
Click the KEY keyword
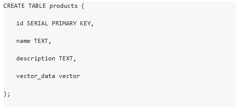click(85, 23)
